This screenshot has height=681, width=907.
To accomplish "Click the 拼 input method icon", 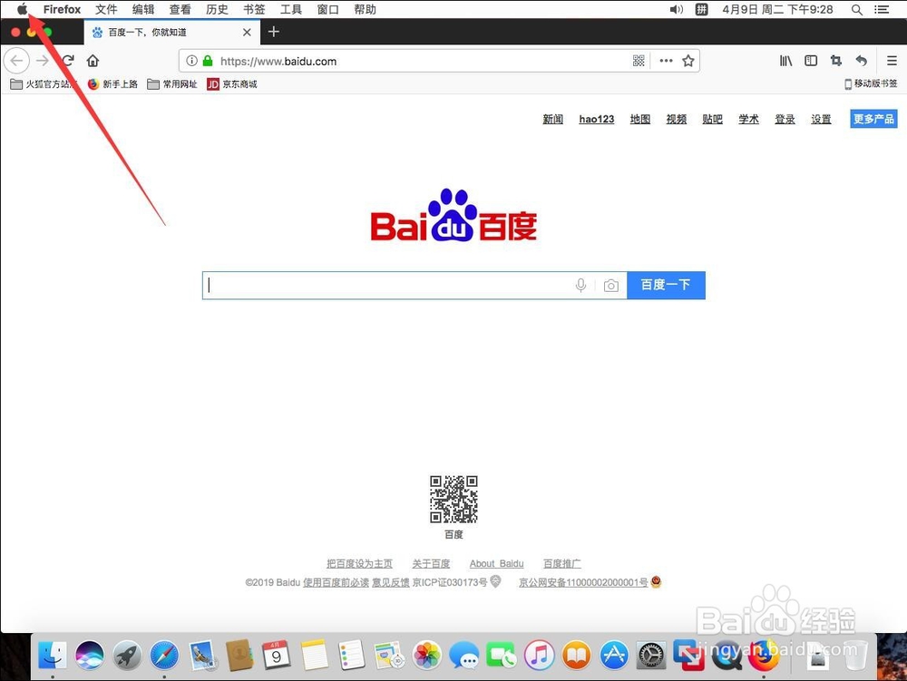I will point(701,9).
